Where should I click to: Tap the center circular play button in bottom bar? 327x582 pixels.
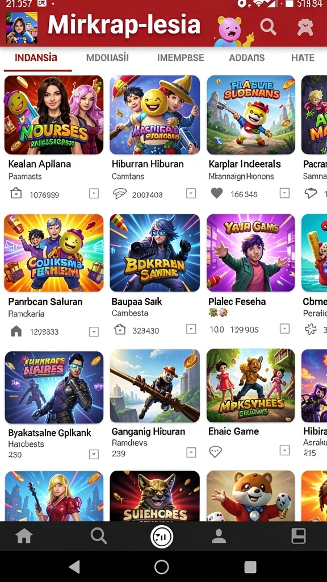coord(162,537)
